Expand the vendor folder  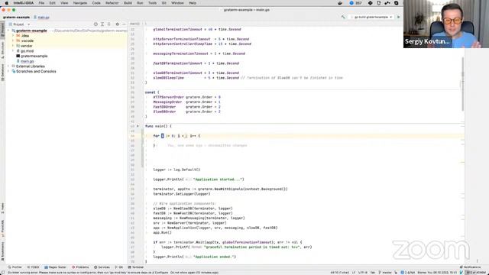(13, 46)
